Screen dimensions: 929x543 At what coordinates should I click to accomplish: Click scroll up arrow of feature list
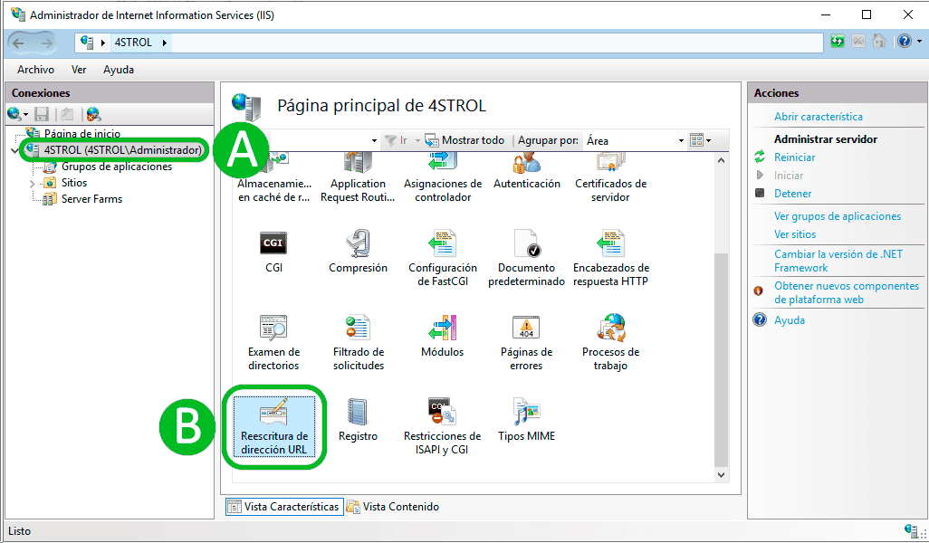(x=721, y=160)
